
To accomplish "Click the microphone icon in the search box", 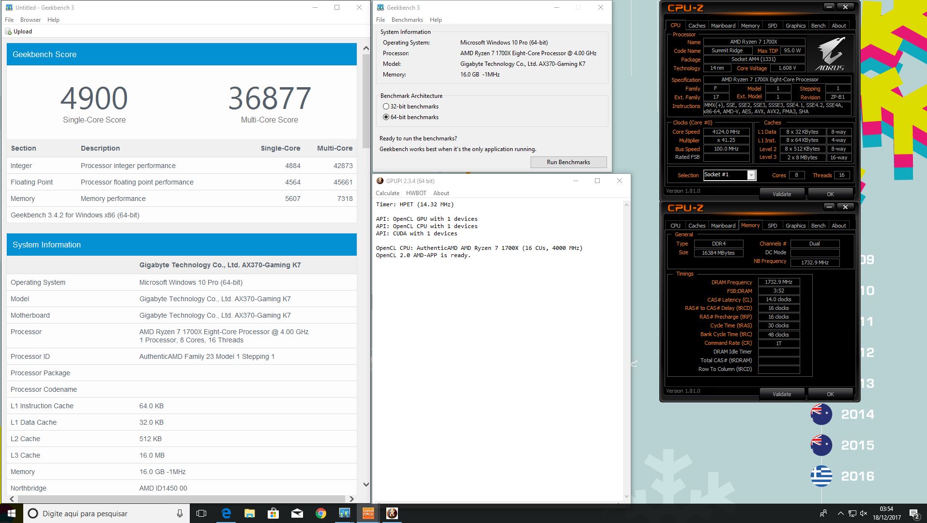I will click(180, 513).
